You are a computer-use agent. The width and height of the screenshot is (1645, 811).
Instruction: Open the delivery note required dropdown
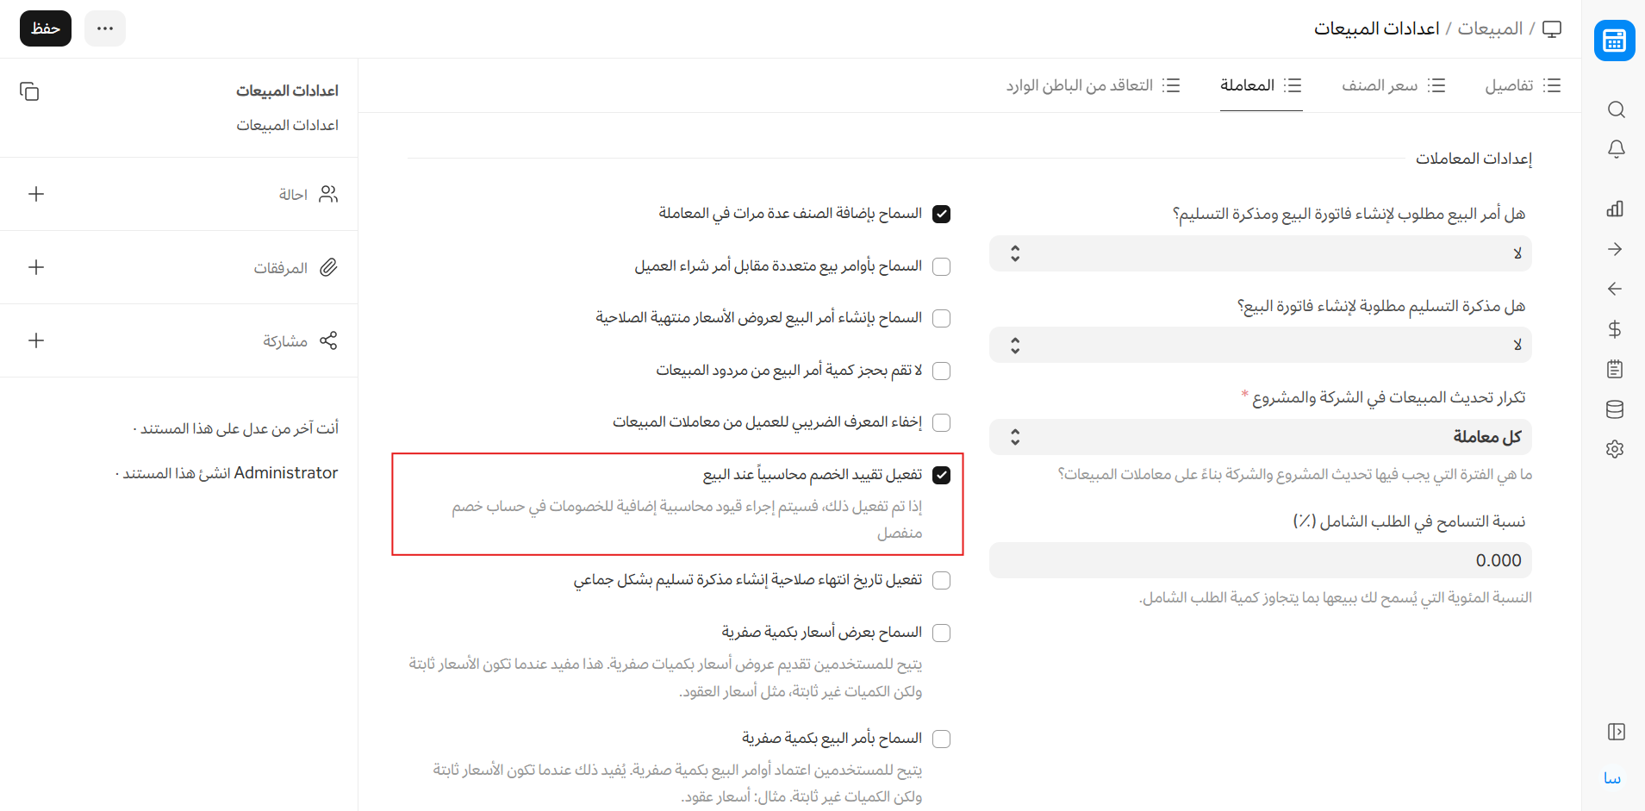[x=1260, y=346]
